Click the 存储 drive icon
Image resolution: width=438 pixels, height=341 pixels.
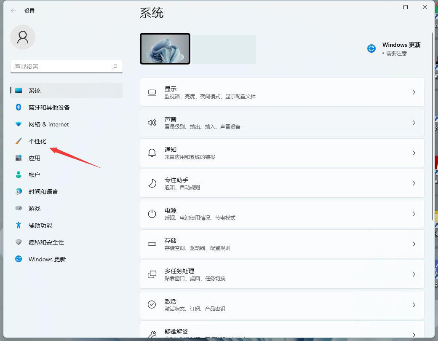152,244
